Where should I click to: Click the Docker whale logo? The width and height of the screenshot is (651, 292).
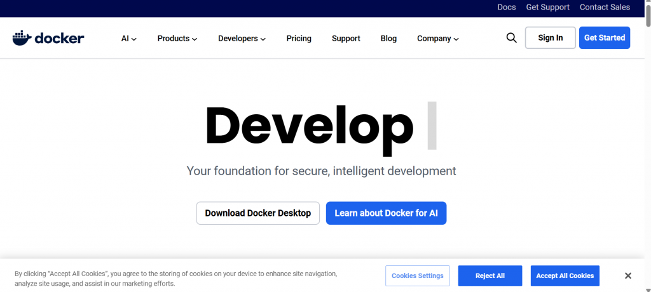point(48,38)
